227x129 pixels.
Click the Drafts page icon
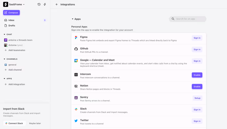point(6,25)
